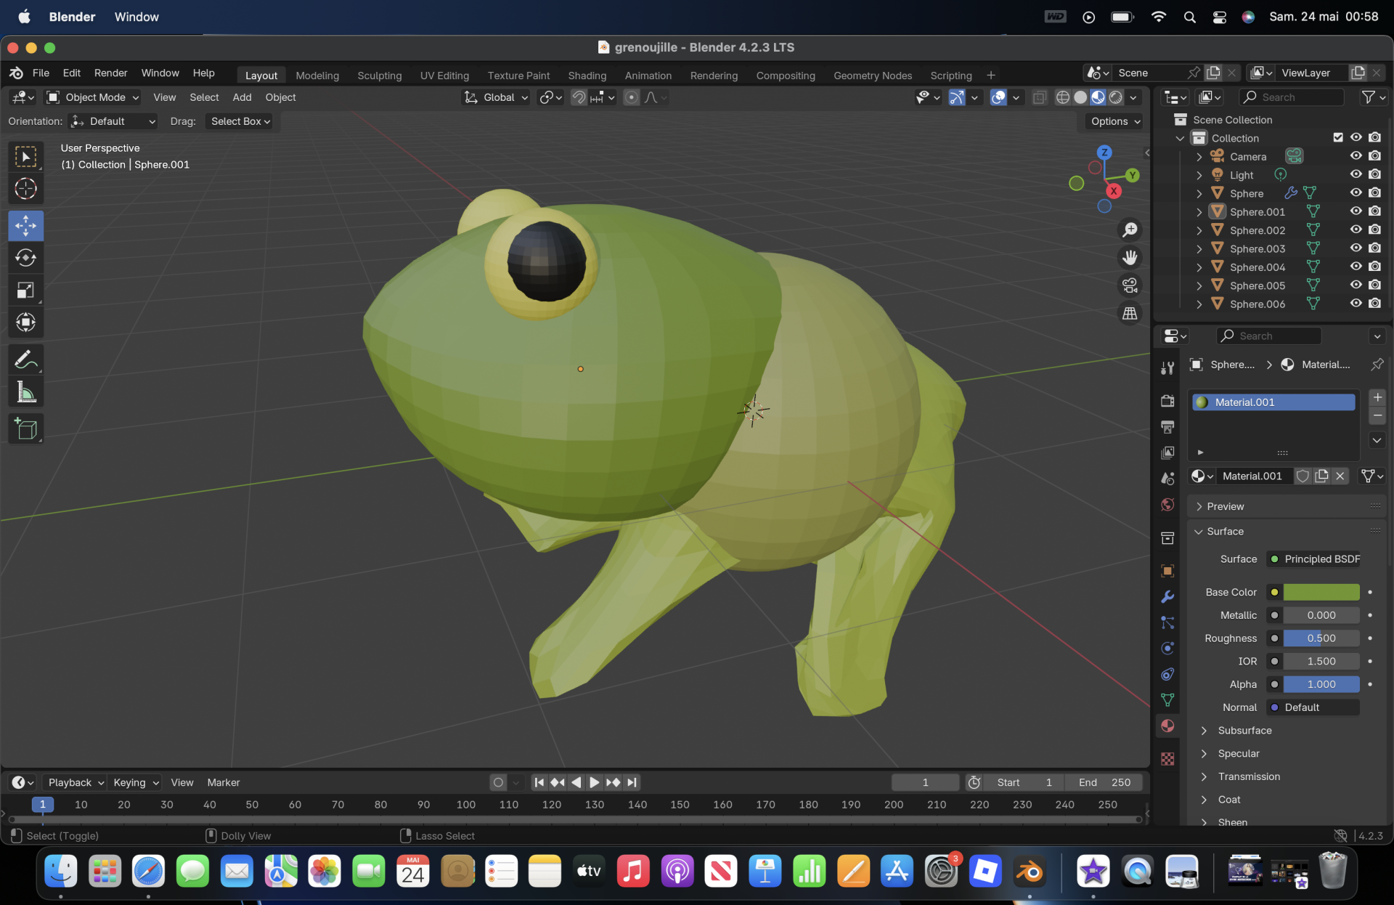The height and width of the screenshot is (905, 1394).
Task: Select the Cursor tool in the toolbar
Action: (25, 189)
